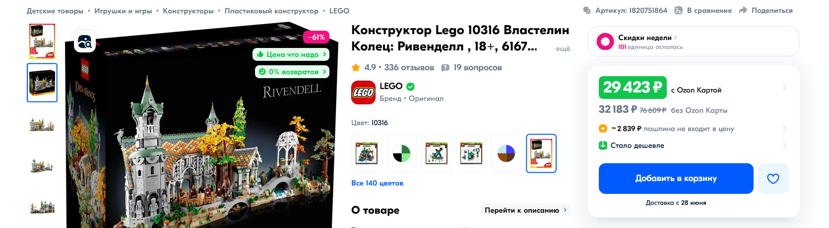Viewport: 829px width, 228px height.
Task: Select the black-green circle color option
Action: pyautogui.click(x=402, y=153)
